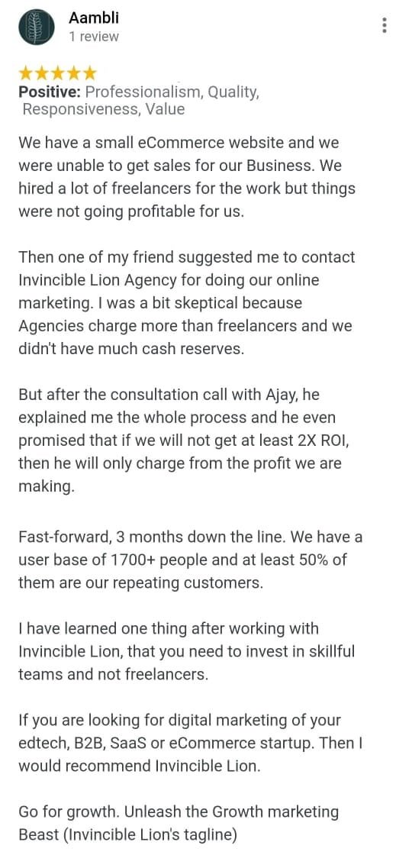This screenshot has width=412, height=855.
Task: Click the 'I have learned one thing' line
Action: 169,628
